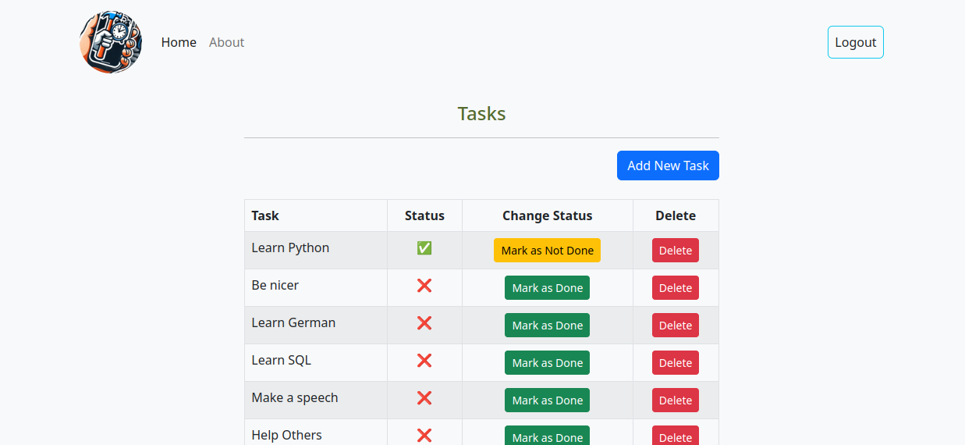Click the green checkmark for Learn Python
This screenshot has width=965, height=445.
424,248
